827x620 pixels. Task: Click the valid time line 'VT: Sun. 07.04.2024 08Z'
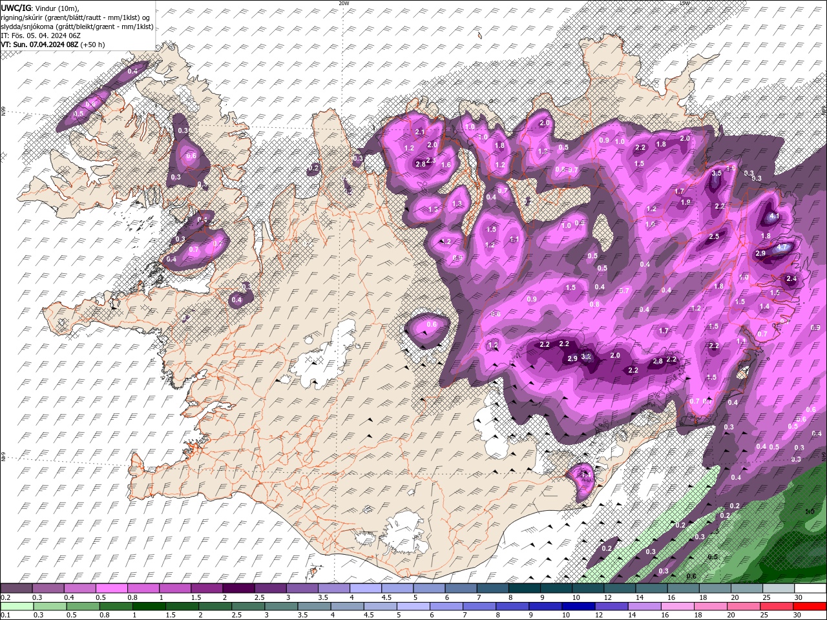tap(39, 45)
